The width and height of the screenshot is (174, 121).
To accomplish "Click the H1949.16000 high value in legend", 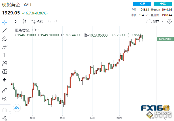I will (48, 35).
